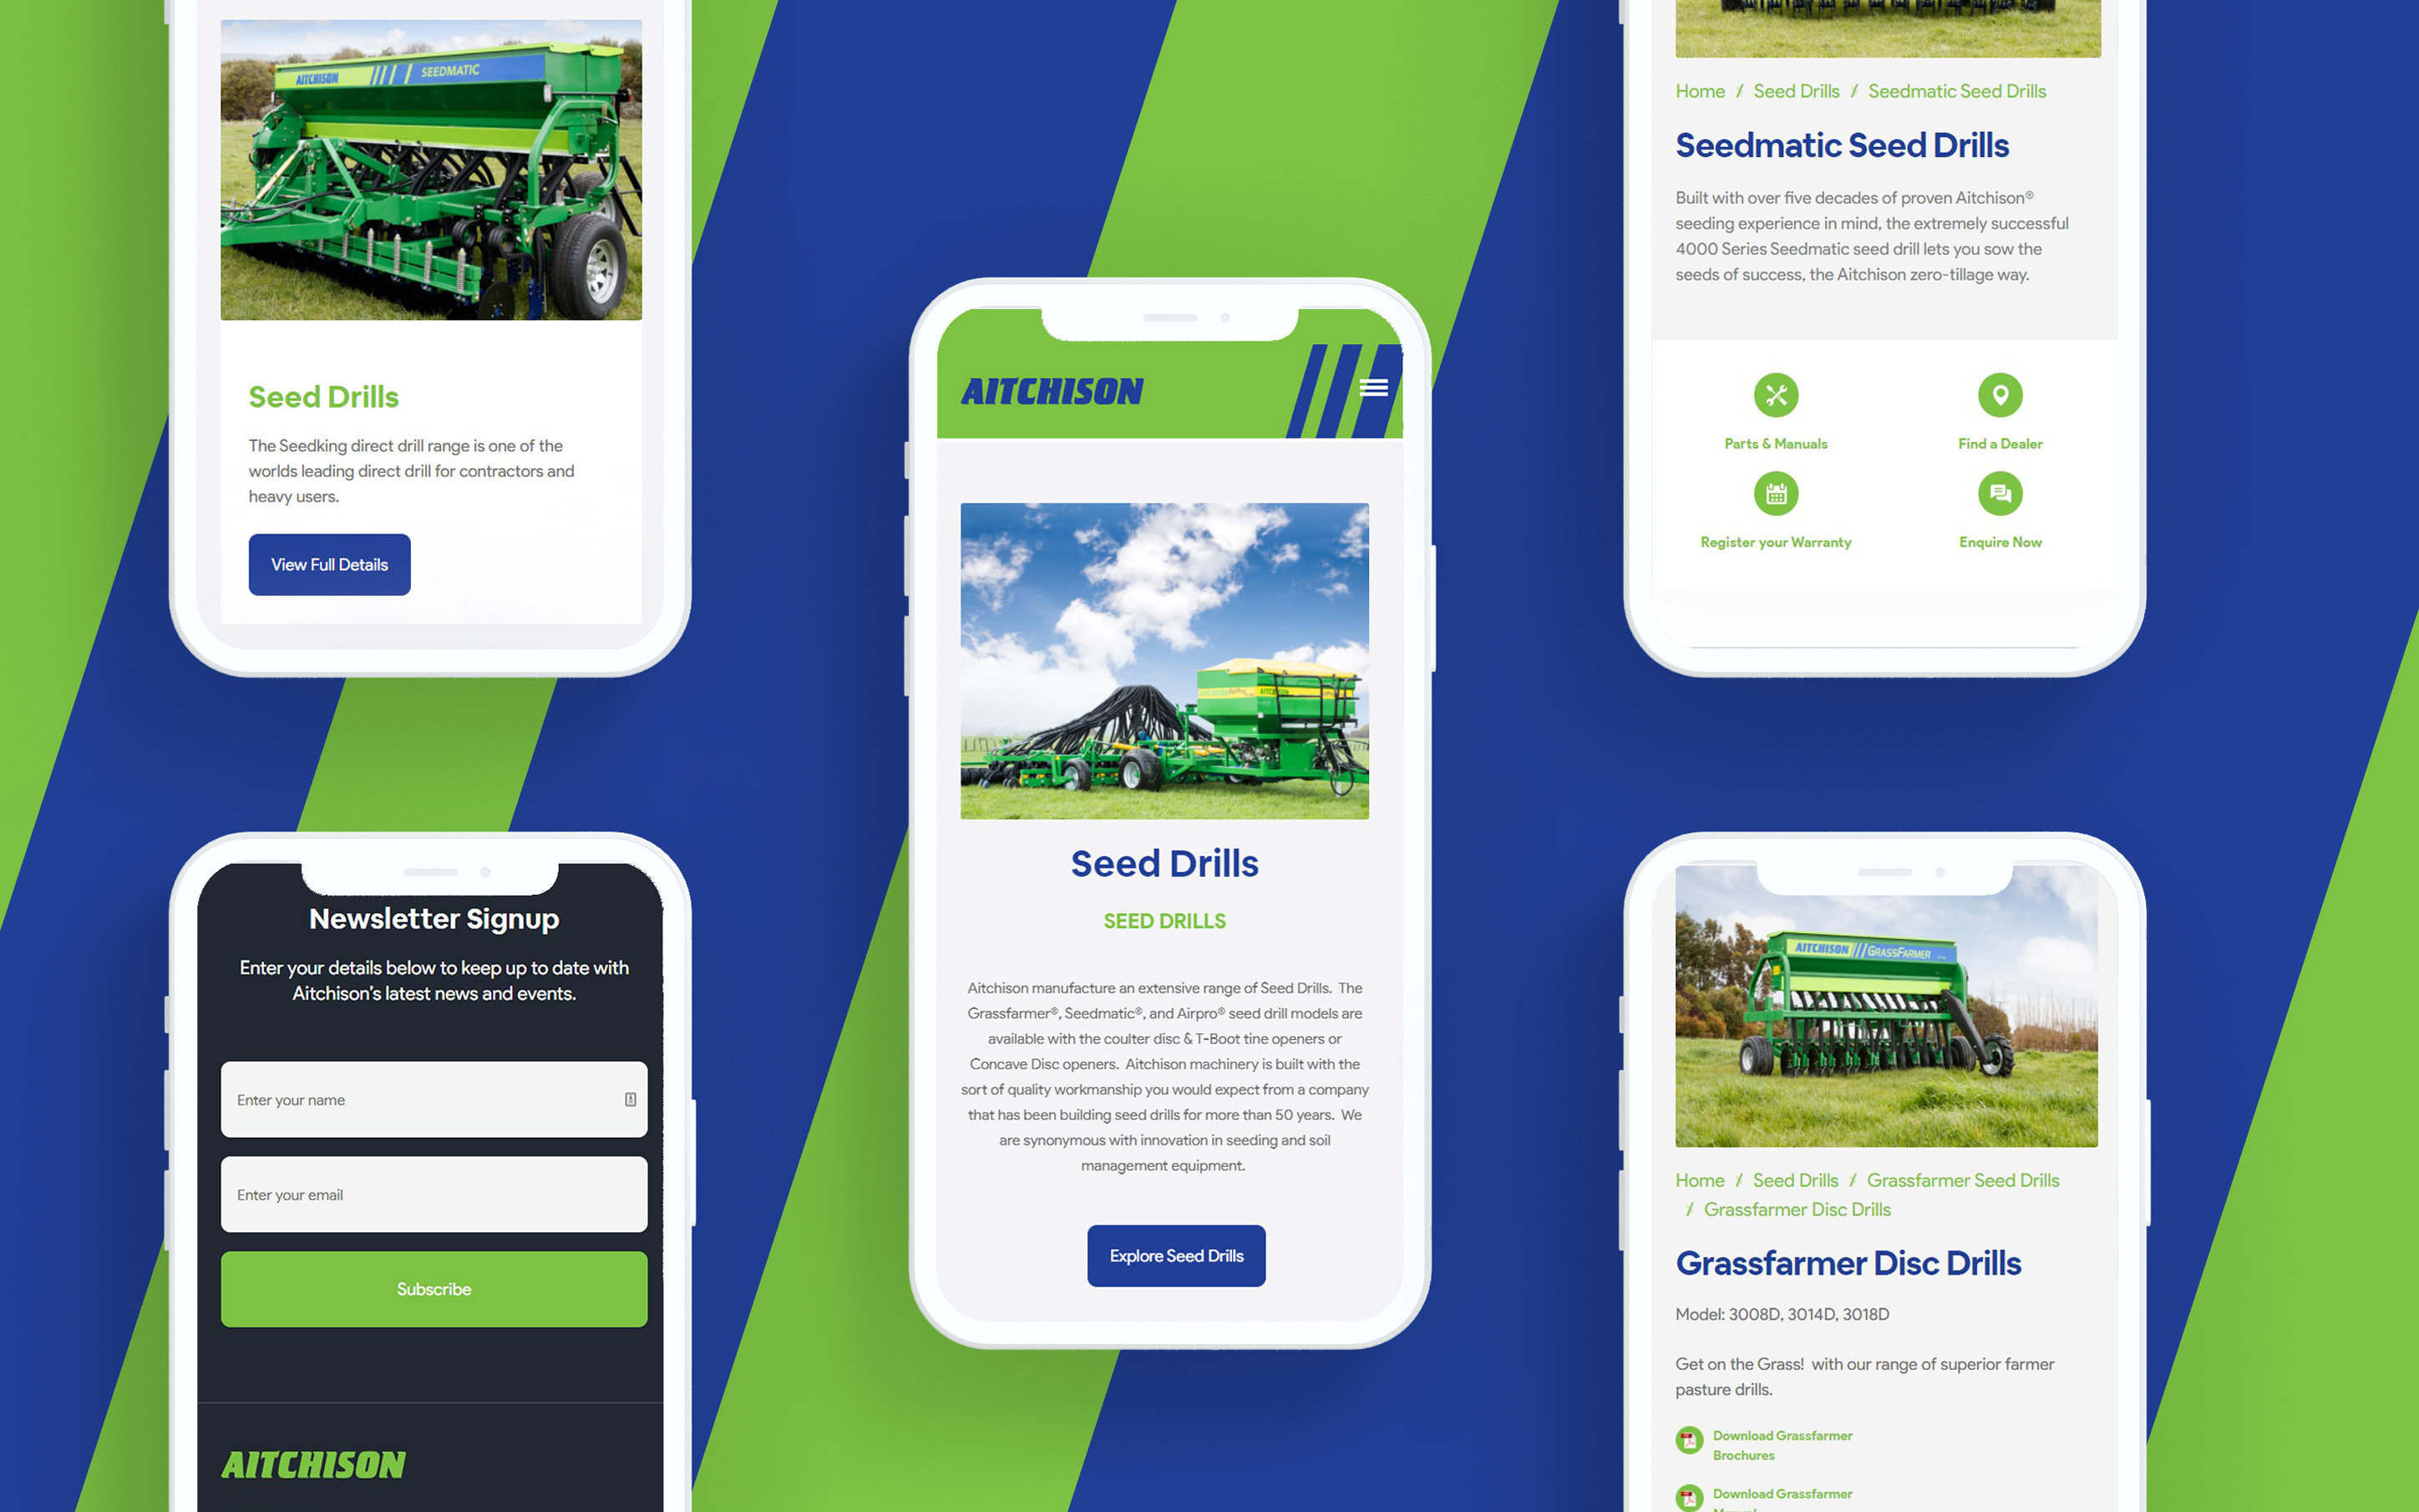Select the Find a Dealer icon
This screenshot has width=2419, height=1512.
(2000, 395)
